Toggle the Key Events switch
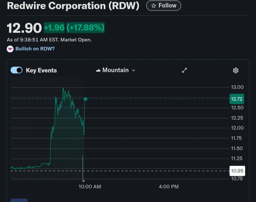 [17, 70]
